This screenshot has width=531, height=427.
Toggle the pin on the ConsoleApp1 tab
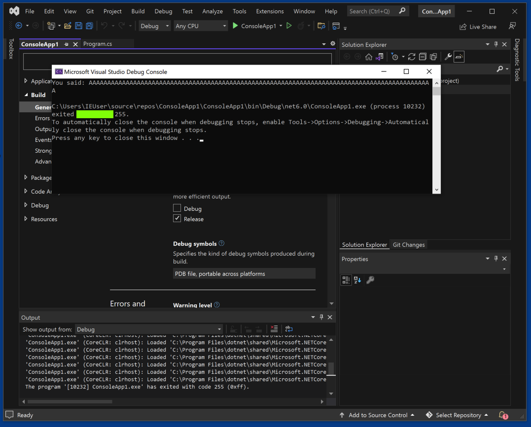pos(67,44)
